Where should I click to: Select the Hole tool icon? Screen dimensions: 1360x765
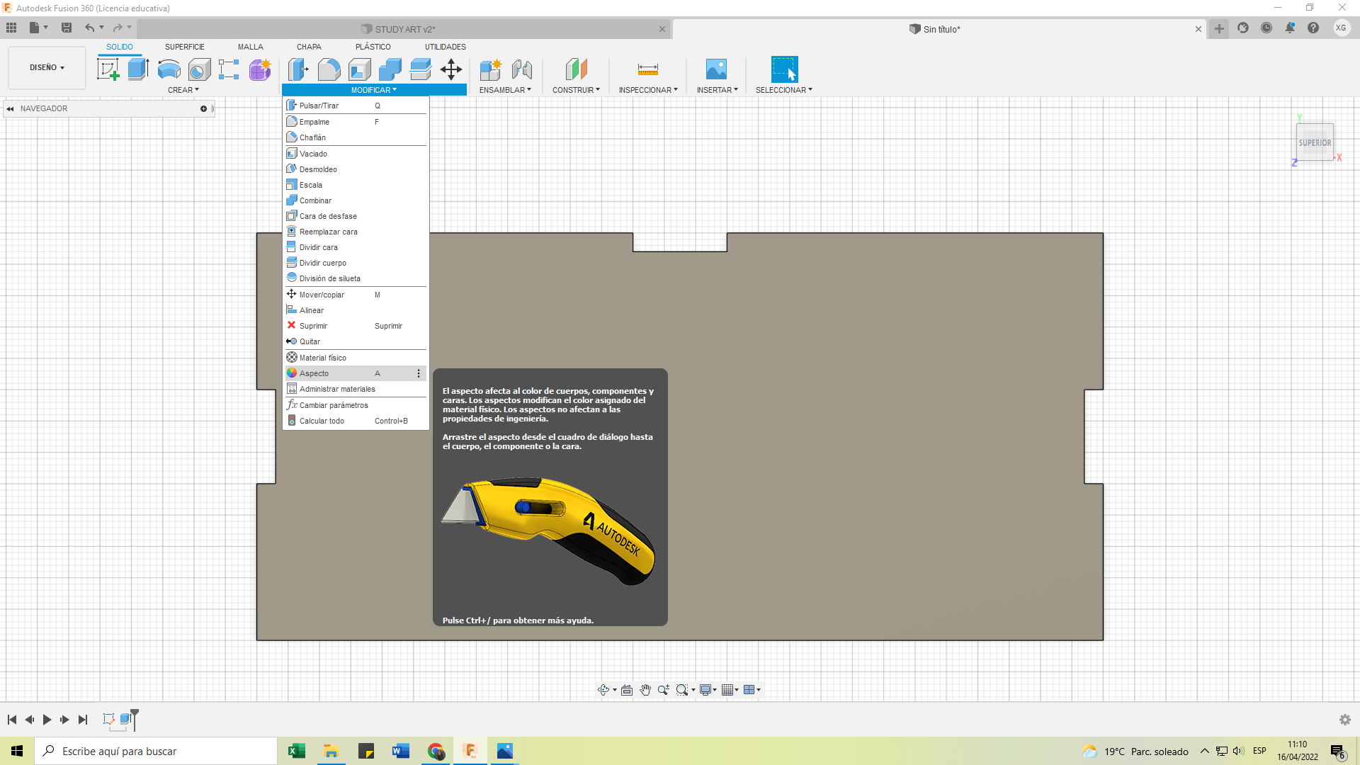pos(200,69)
